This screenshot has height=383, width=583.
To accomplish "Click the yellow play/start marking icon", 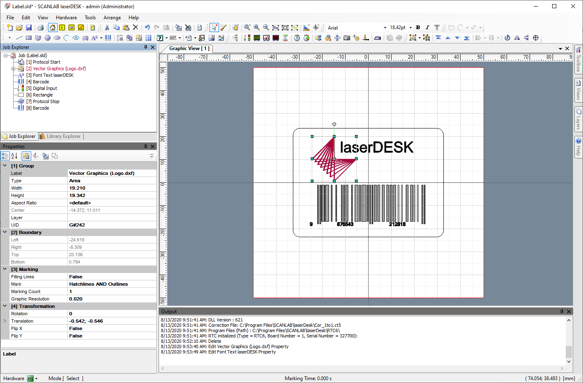I will [x=62, y=28].
